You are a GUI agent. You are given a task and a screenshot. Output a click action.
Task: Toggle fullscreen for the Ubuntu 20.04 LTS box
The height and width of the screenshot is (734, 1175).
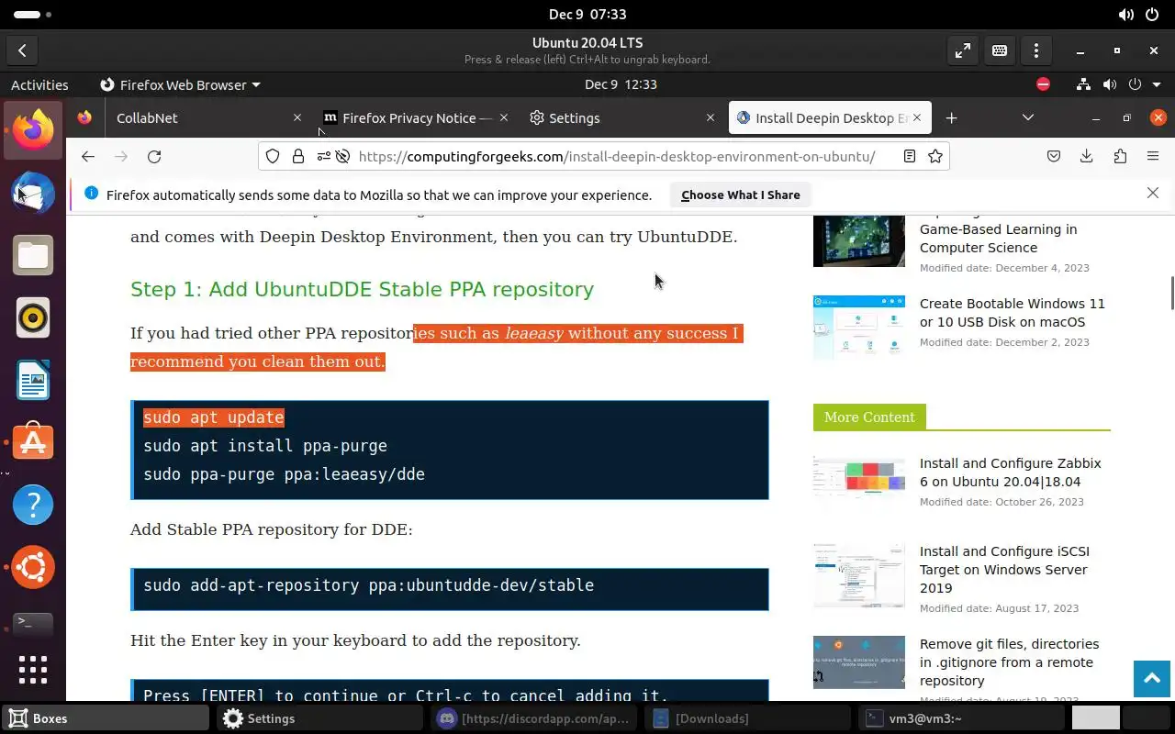(962, 51)
